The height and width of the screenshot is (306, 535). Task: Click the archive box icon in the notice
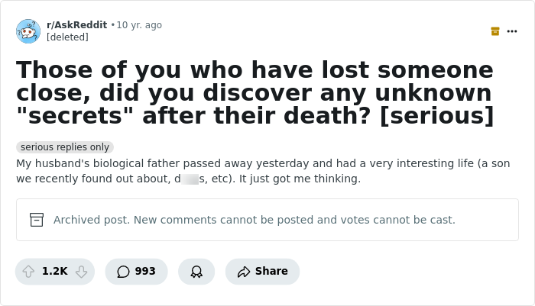(x=37, y=220)
